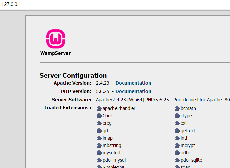Click the puzzle icon beside imap
The height and width of the screenshot is (168, 230).
99,138
